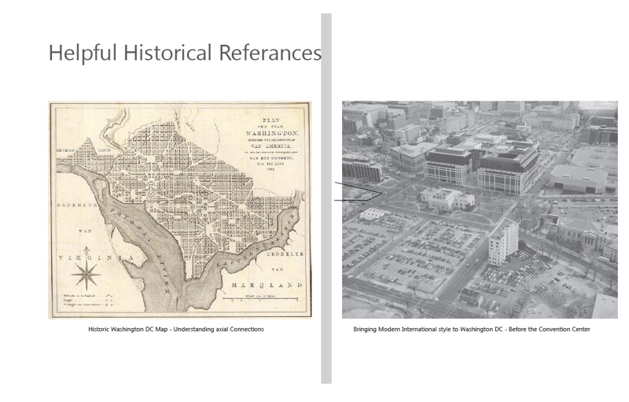Click the 'Helpful Historical Referances' slide title
This screenshot has width=629, height=402.
tap(185, 53)
